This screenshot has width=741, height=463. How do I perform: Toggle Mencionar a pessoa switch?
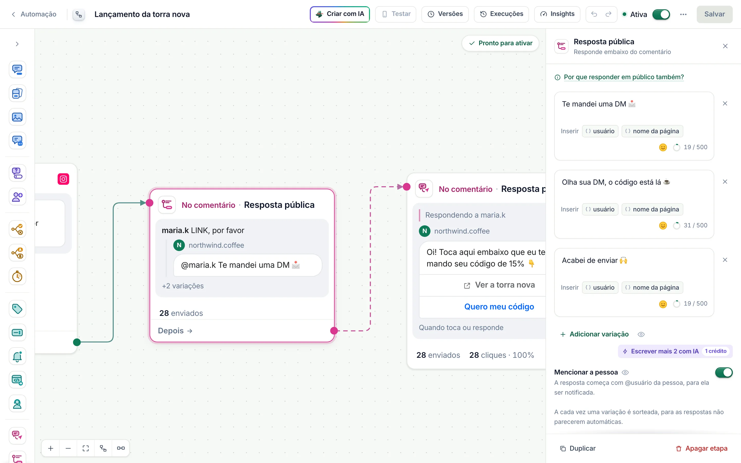724,372
